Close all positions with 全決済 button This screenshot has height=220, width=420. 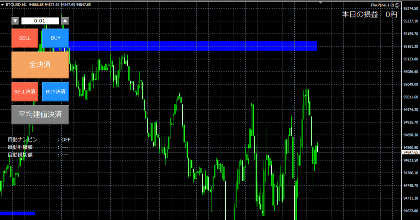point(40,65)
